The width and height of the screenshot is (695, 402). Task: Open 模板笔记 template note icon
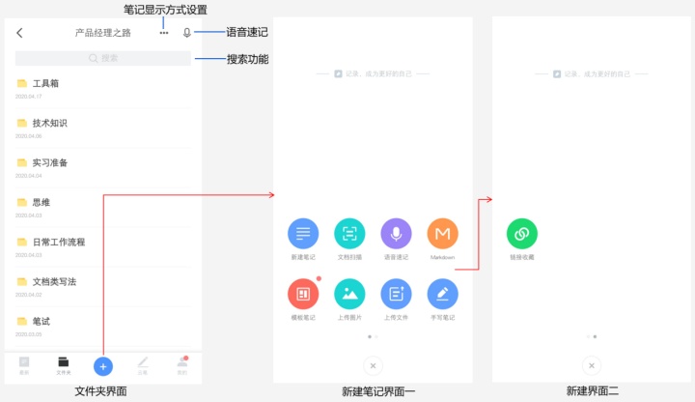(x=303, y=293)
